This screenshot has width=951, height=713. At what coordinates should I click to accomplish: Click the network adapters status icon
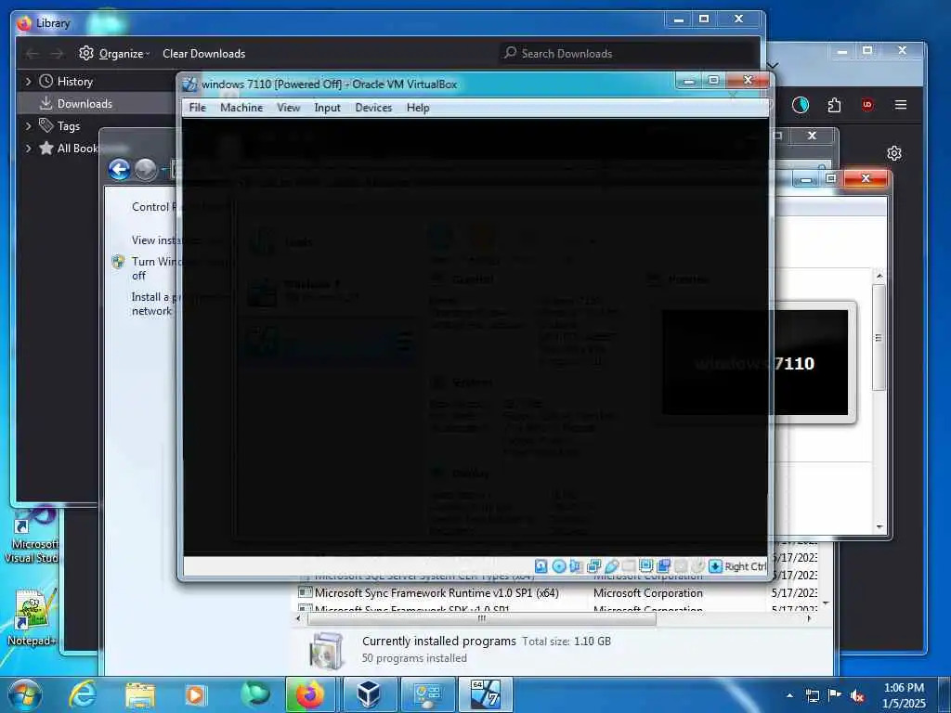pos(593,566)
